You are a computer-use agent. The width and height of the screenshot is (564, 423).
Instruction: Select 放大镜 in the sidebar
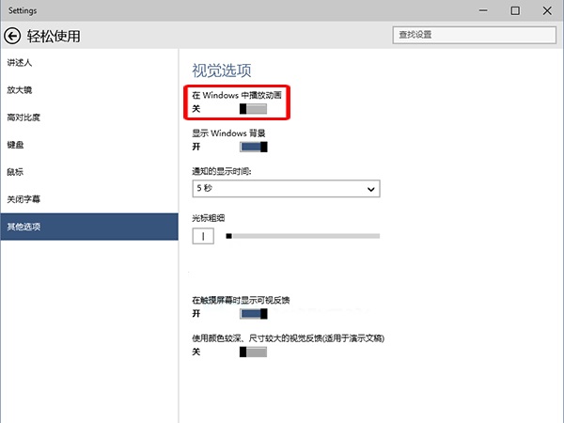click(21, 90)
